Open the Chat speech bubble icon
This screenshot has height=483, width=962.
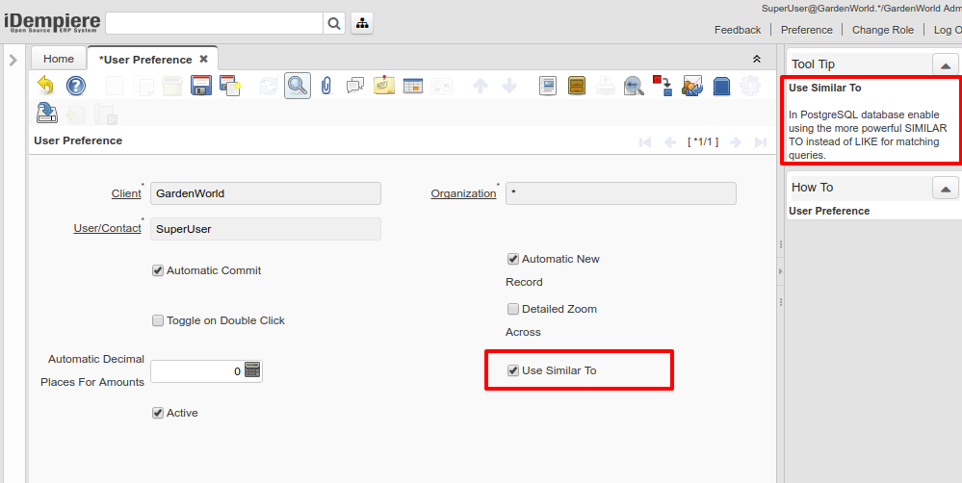[x=355, y=86]
